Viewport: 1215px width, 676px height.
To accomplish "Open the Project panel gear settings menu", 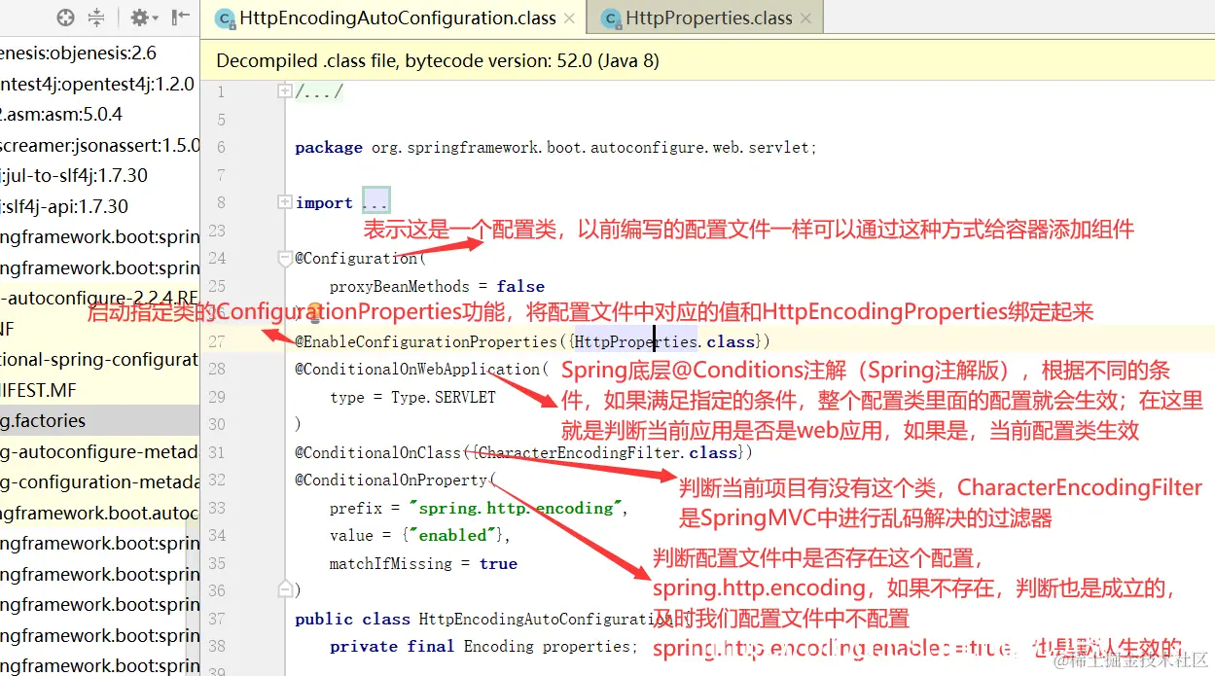I will 144,18.
